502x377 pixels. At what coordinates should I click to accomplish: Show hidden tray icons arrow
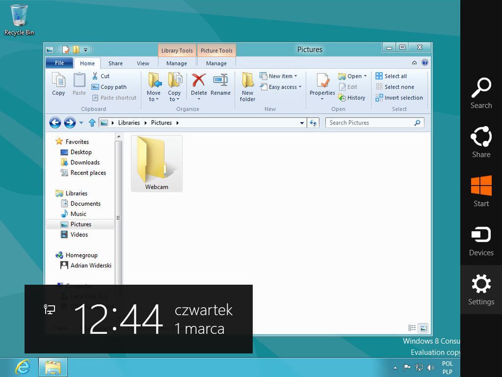pos(396,368)
